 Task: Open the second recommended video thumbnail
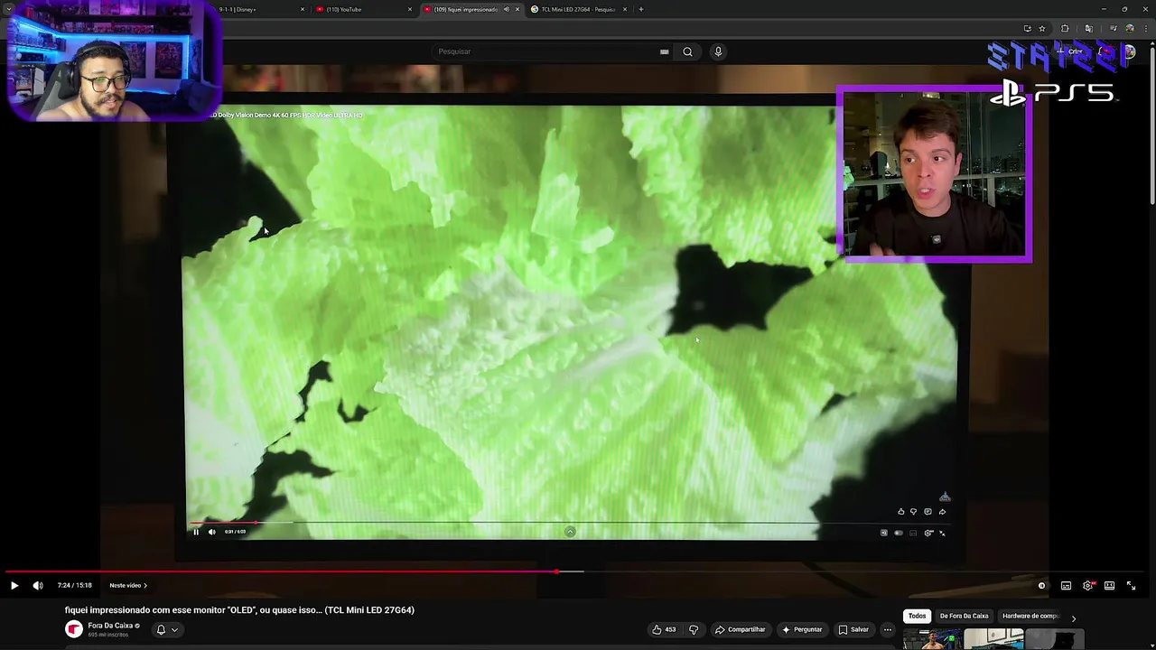coord(993,640)
